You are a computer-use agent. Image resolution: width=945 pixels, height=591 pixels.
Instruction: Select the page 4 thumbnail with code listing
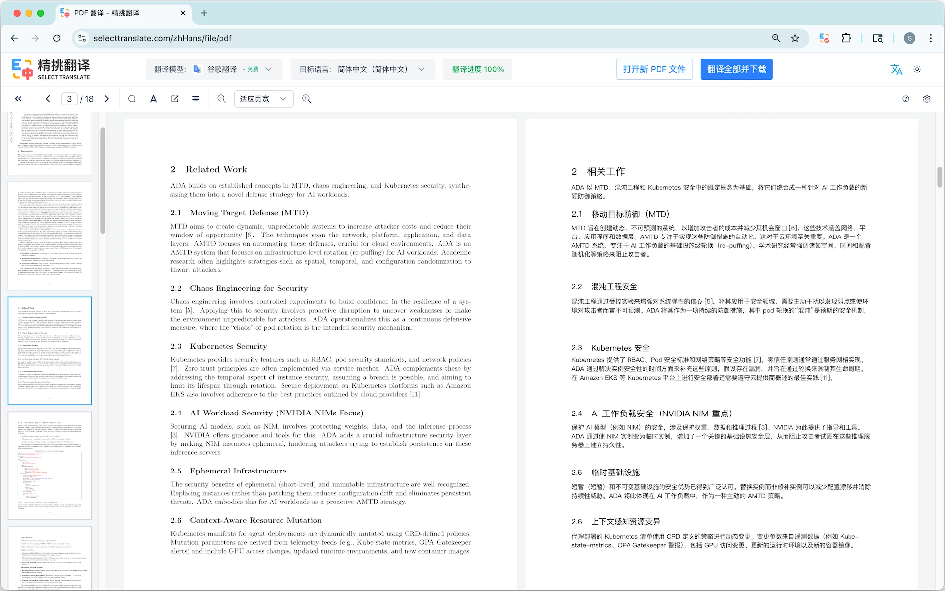click(x=50, y=465)
